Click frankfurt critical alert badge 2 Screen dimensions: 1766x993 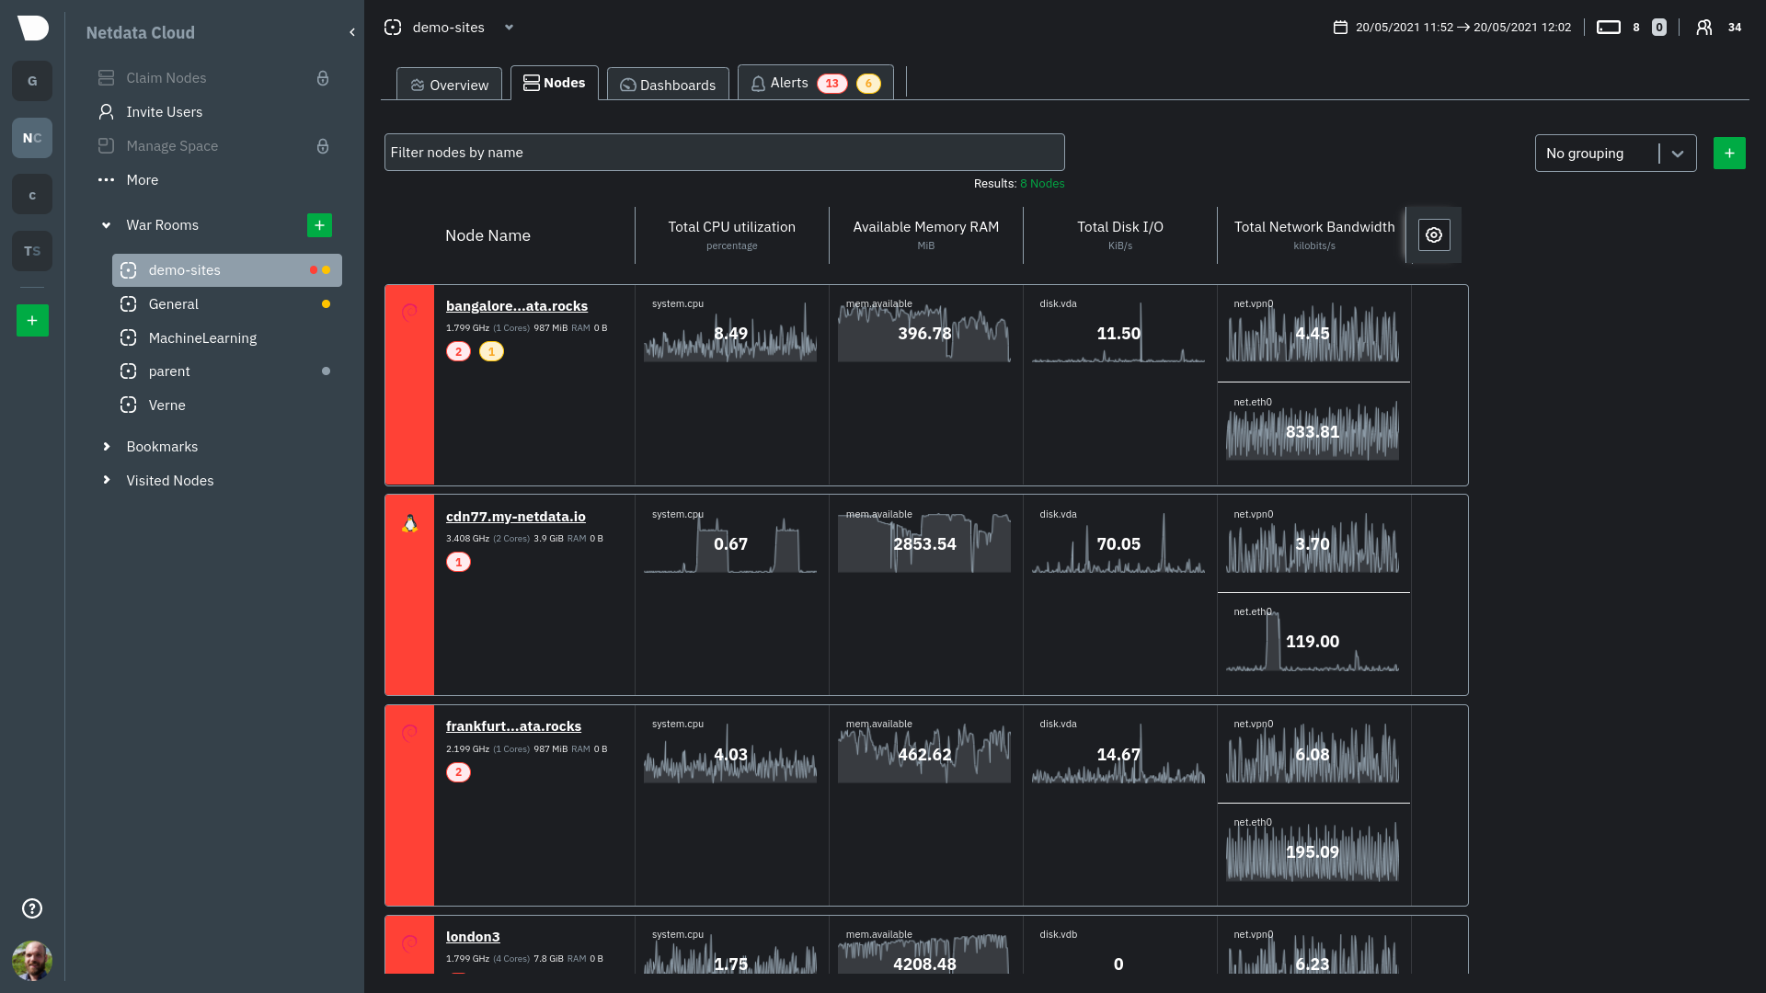tap(459, 772)
